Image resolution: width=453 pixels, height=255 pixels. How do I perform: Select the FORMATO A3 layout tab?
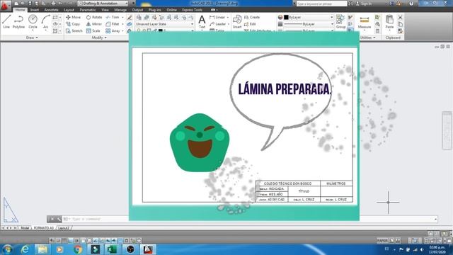pyautogui.click(x=44, y=228)
